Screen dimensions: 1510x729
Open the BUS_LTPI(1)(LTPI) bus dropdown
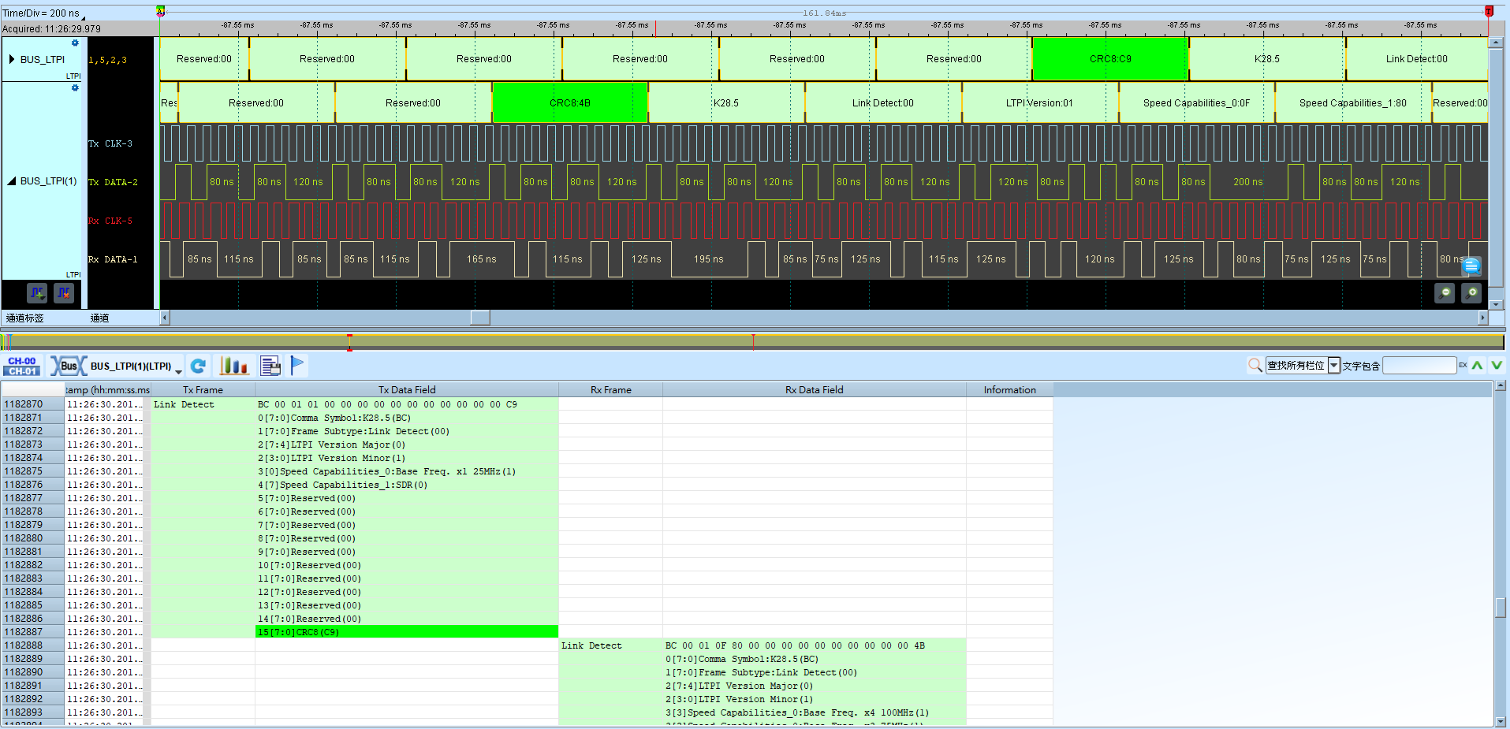point(179,370)
